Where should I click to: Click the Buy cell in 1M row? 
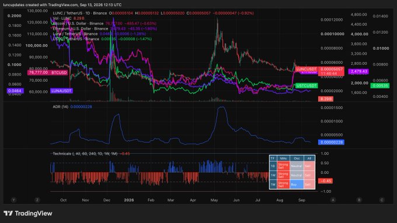[x=297, y=184]
